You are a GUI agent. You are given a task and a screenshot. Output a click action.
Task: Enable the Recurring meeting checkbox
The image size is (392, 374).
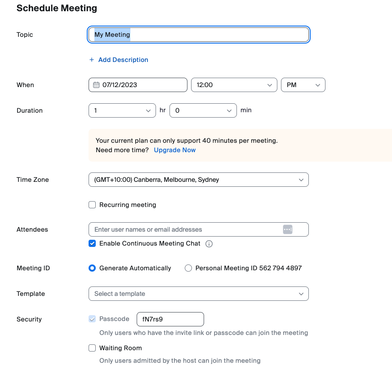coord(92,205)
